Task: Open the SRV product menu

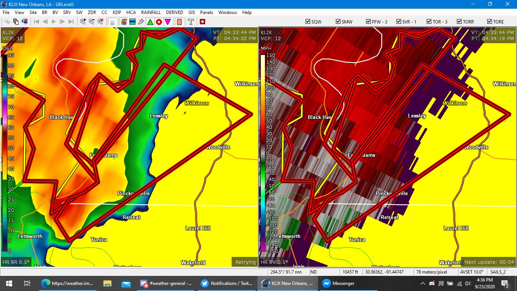Action: (67, 13)
